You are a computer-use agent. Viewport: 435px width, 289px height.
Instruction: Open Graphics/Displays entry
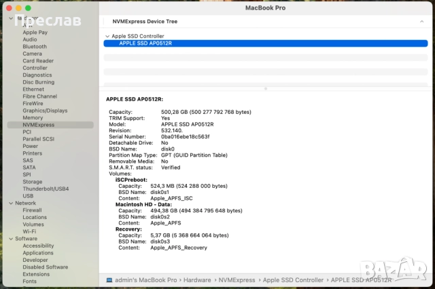coord(45,111)
